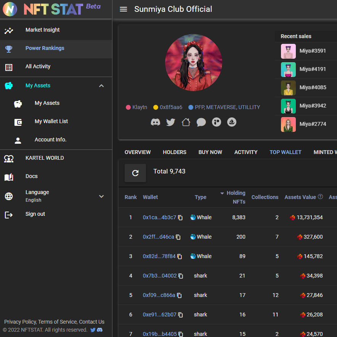Viewport: 337px width, 337px height.
Task: Open the collection's Twitter link icon
Action: (x=171, y=122)
